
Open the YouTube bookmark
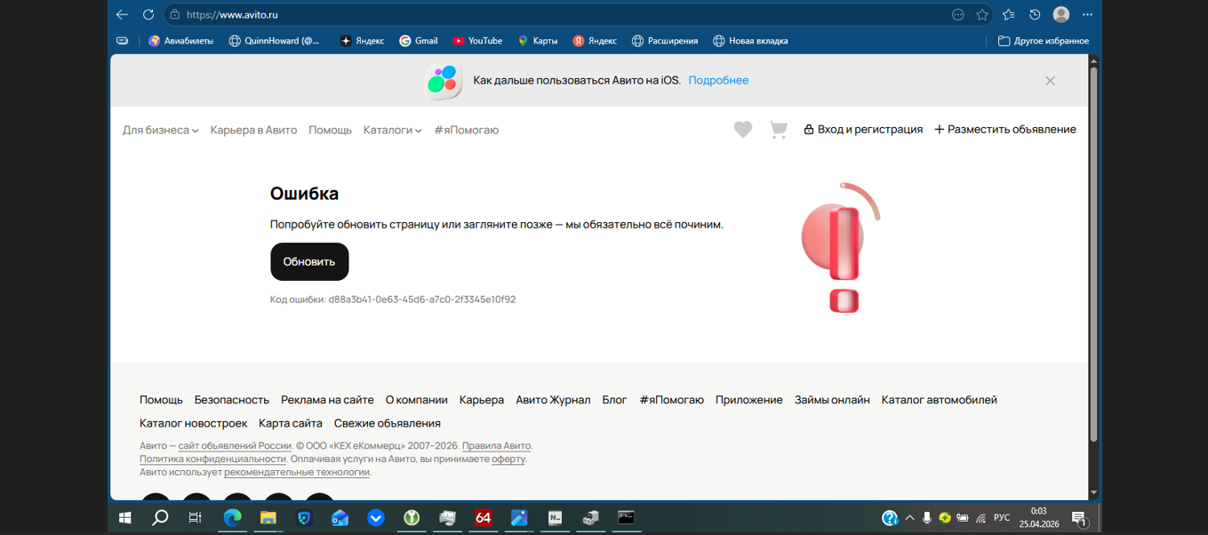point(477,41)
